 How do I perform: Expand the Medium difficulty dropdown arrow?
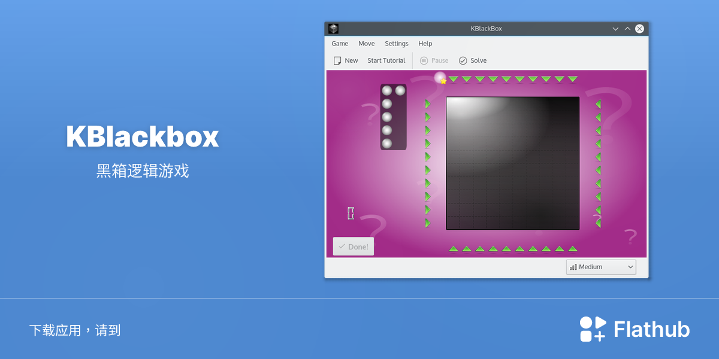click(x=630, y=267)
